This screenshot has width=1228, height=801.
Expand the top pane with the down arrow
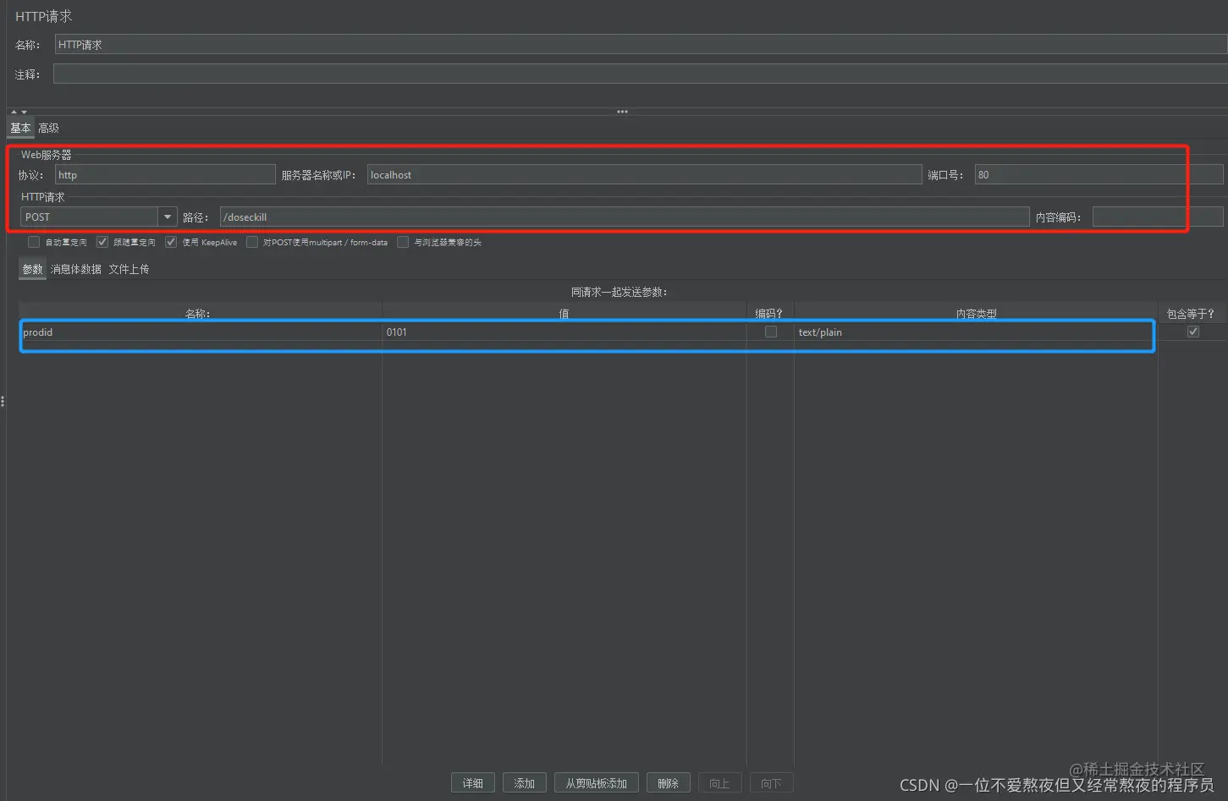tap(24, 112)
